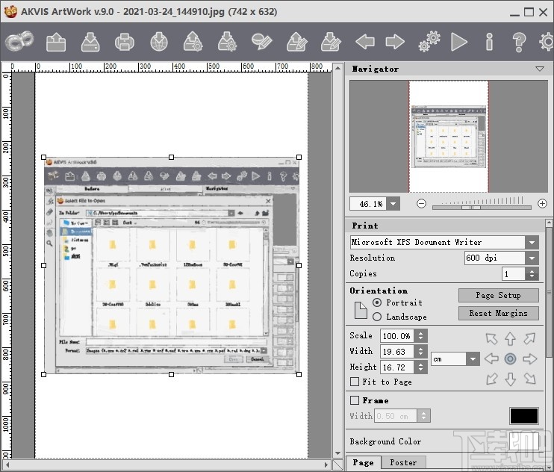Enable Fit to Page checkbox
The width and height of the screenshot is (554, 472).
pos(355,382)
